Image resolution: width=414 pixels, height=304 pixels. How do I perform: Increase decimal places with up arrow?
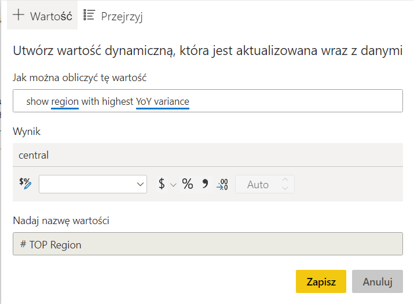pyautogui.click(x=285, y=180)
